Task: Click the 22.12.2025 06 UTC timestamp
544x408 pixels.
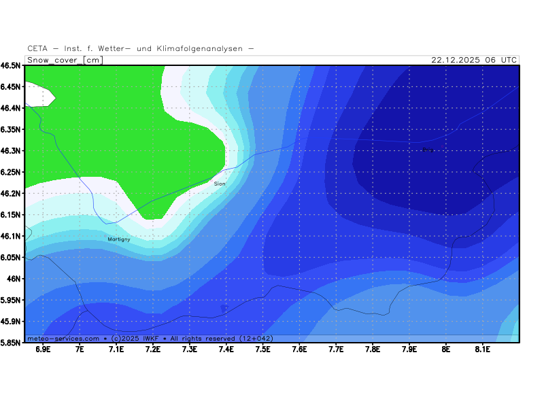Action: (474, 60)
